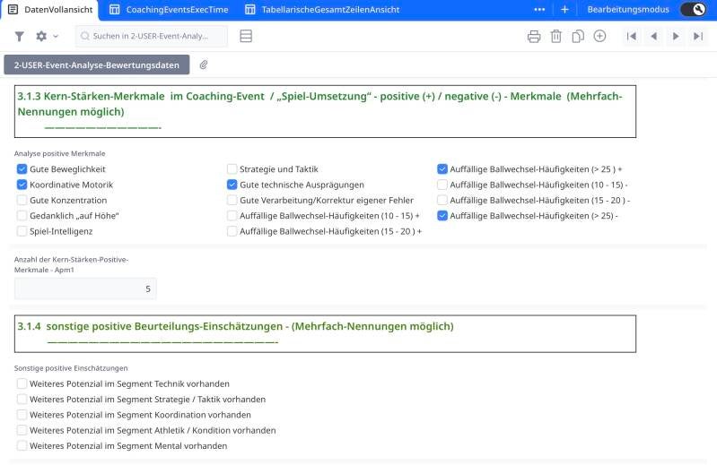Uncheck the Gute Beweglichkeit checkbox

tap(22, 168)
